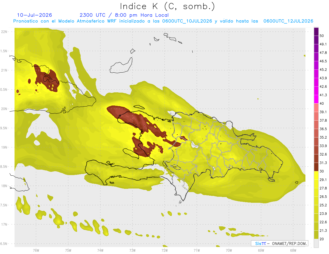329x254 pixels.
Task: Click the "26.5" colorbar label
Action: 323,196
